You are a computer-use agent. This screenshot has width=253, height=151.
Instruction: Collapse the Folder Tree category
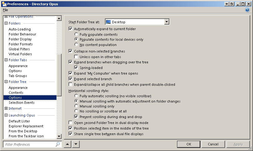[6, 81]
